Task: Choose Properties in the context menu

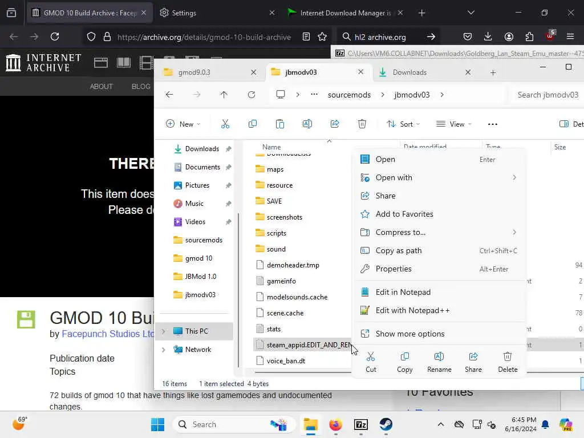Action: coord(440,269)
